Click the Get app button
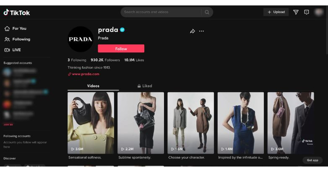This screenshot has height=172, width=328. [x=312, y=160]
